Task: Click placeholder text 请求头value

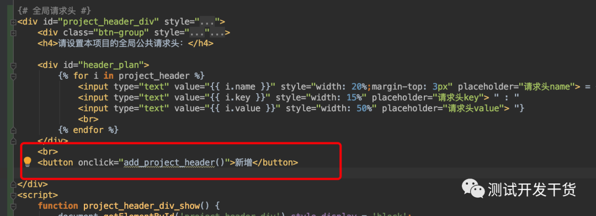Action: click(x=473, y=109)
